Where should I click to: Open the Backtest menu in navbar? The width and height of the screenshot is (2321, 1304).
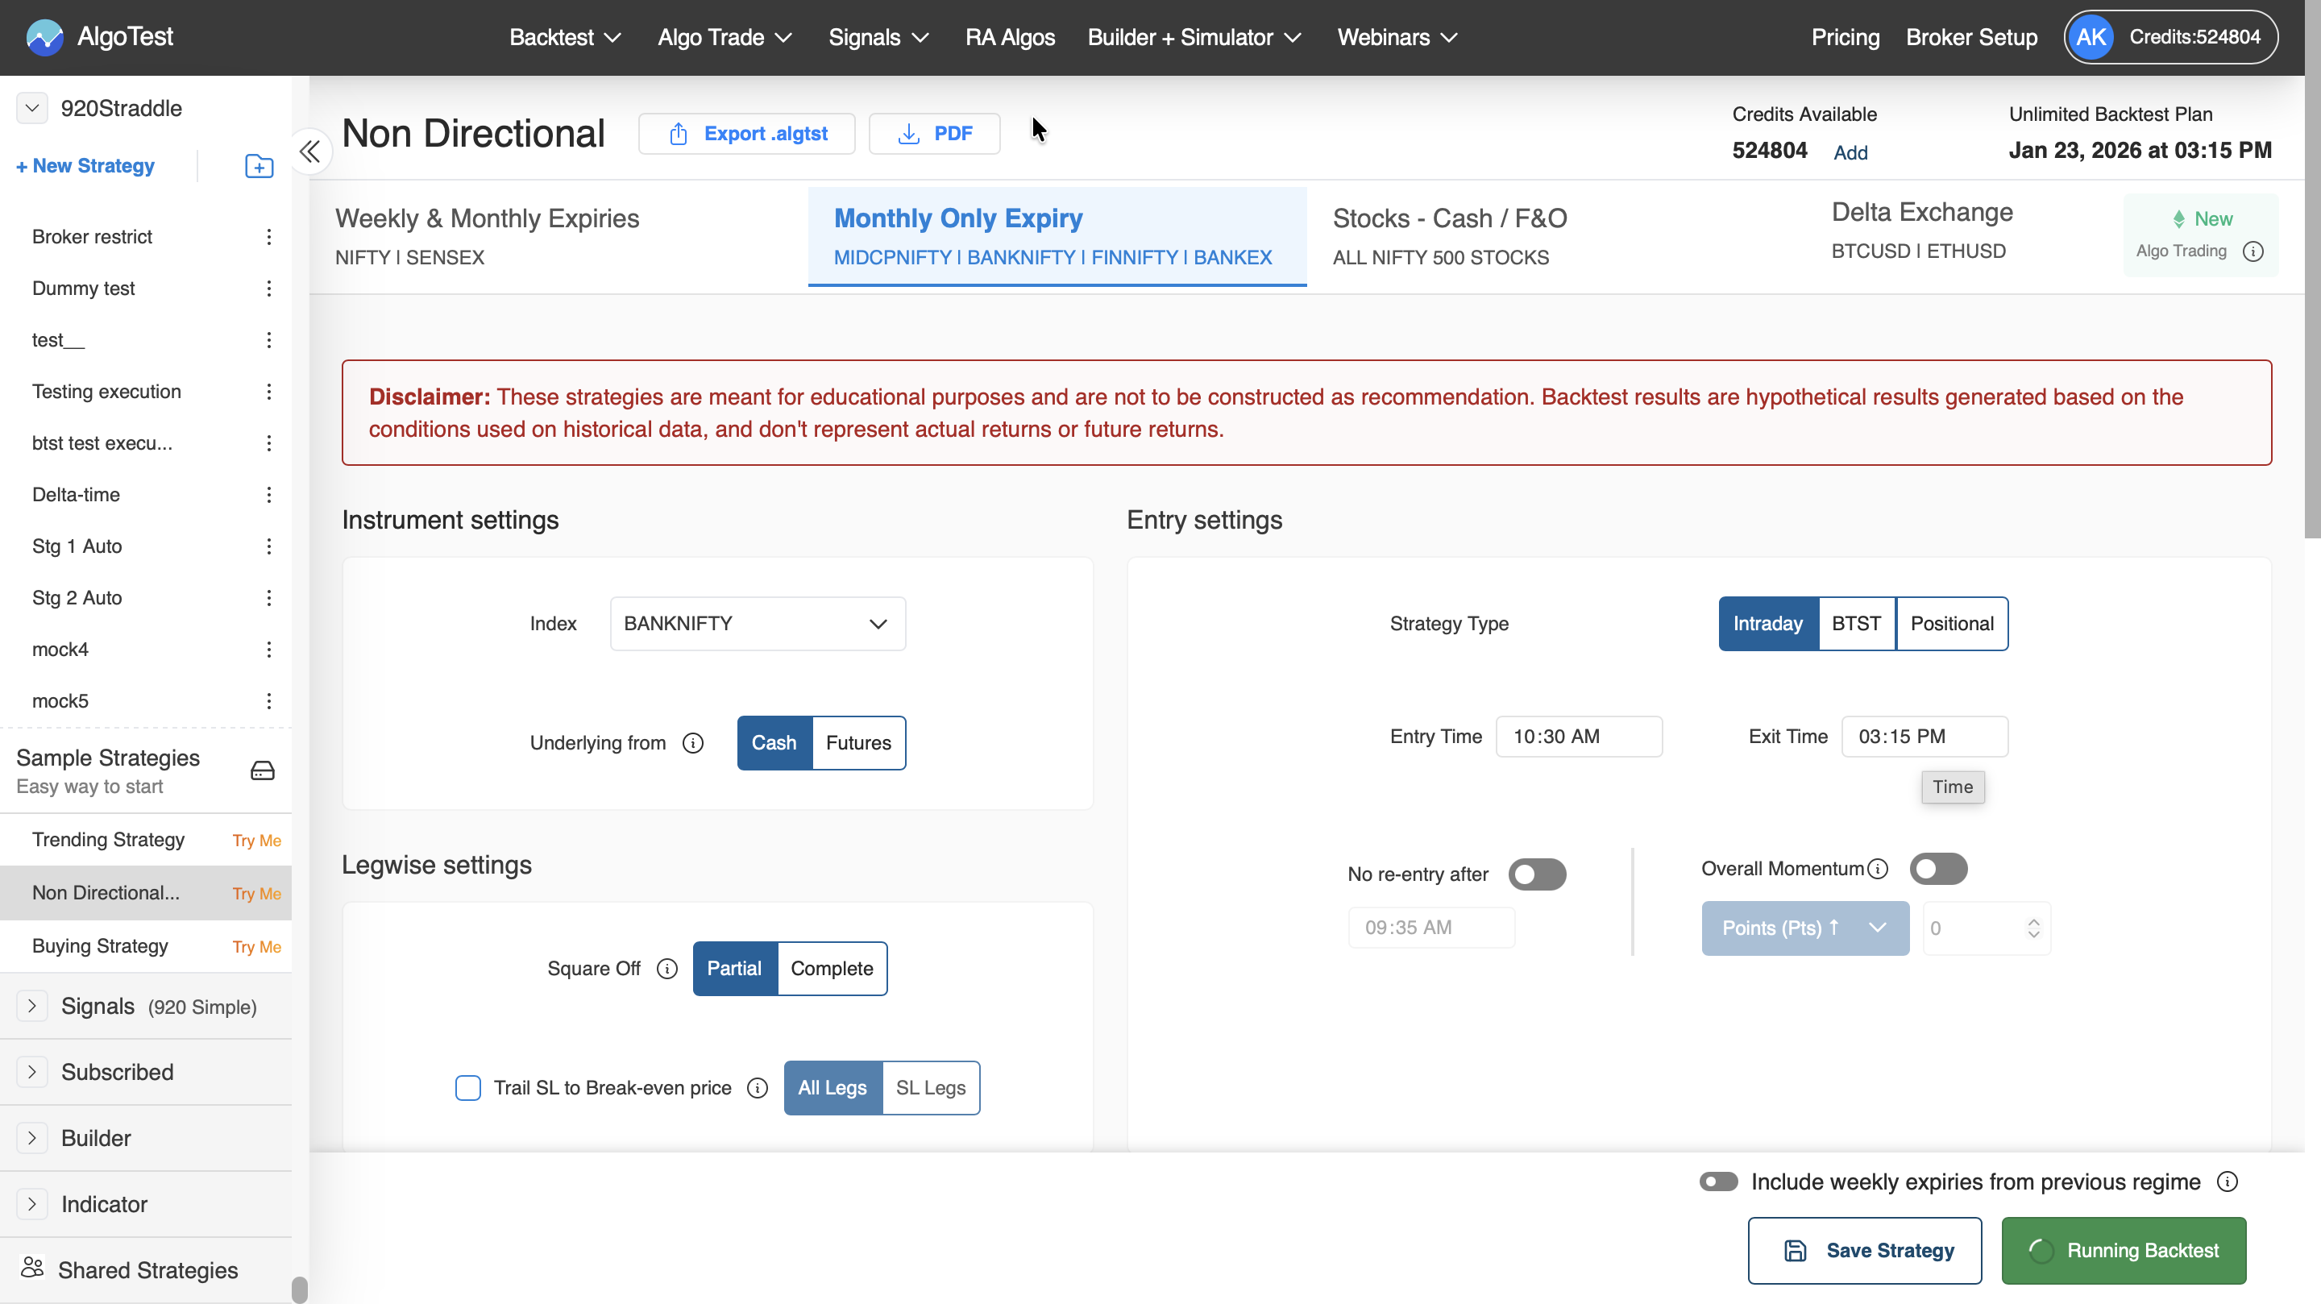point(565,37)
